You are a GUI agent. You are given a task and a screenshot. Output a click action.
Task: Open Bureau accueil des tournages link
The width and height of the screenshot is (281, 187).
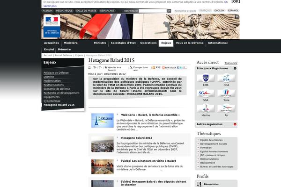217,166
